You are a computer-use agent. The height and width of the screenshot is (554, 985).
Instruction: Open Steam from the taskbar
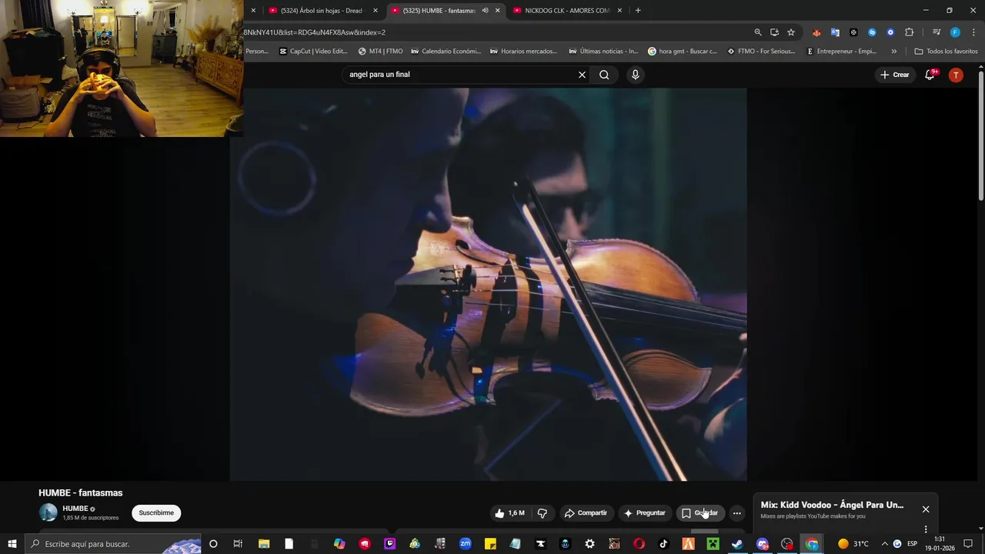(737, 544)
